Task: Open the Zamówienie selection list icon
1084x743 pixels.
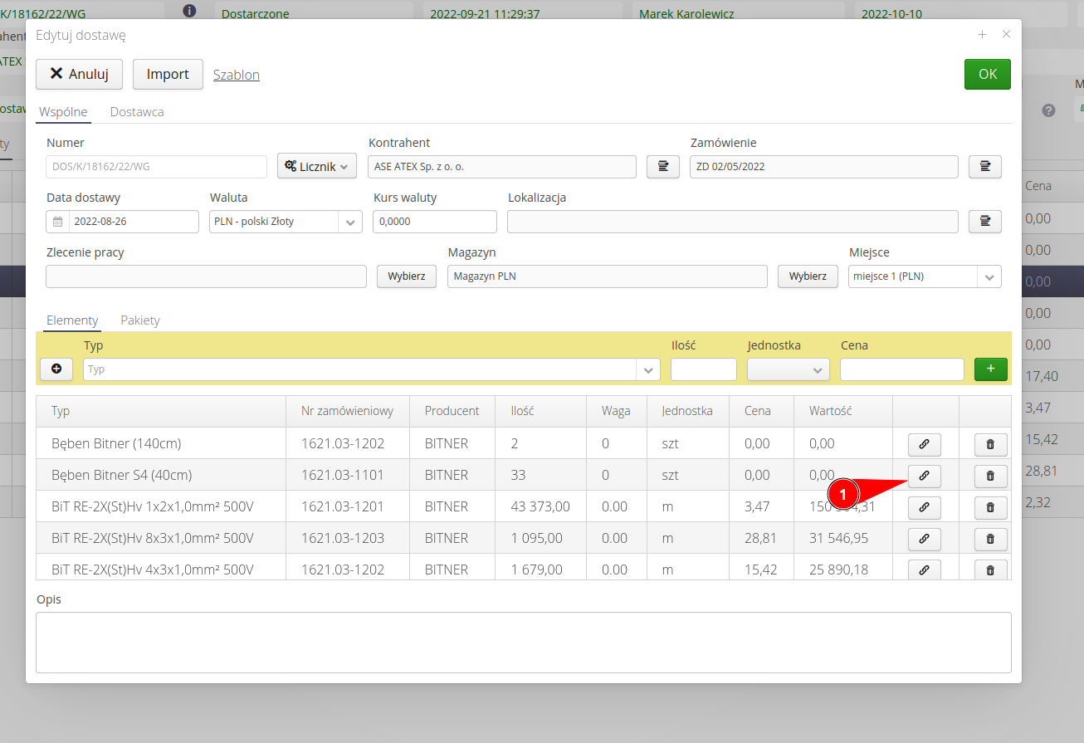Action: [984, 167]
